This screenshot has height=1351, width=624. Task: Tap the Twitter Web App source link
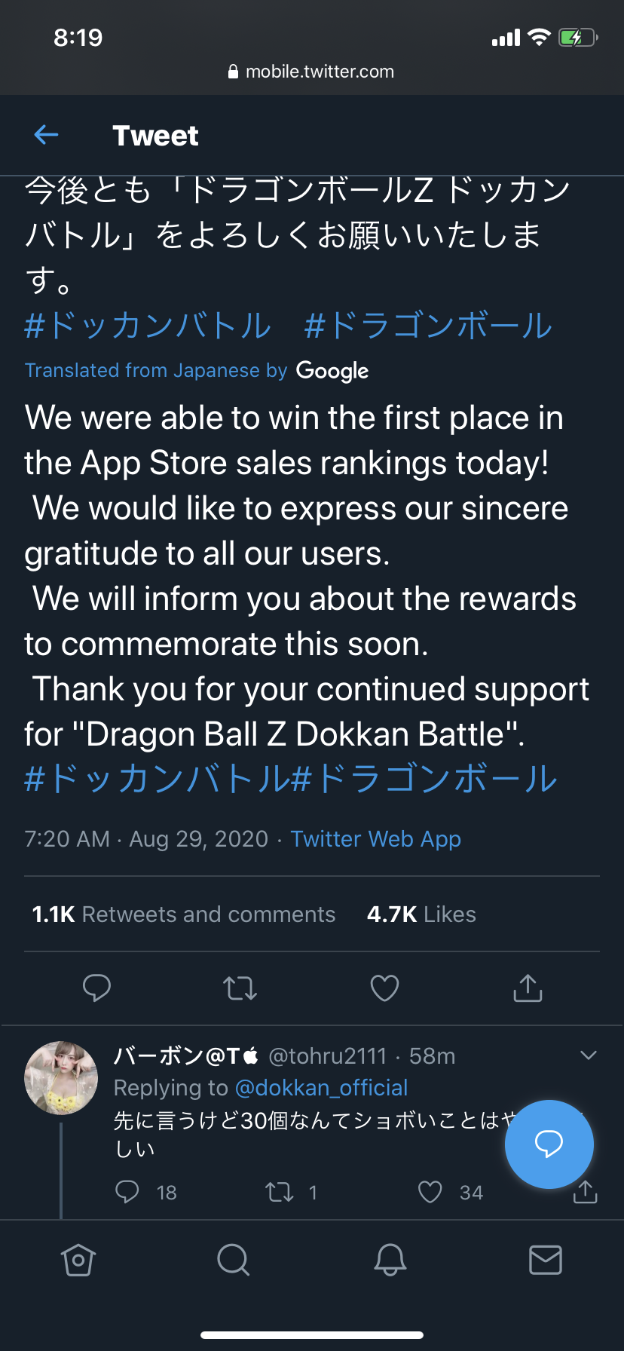pyautogui.click(x=376, y=839)
